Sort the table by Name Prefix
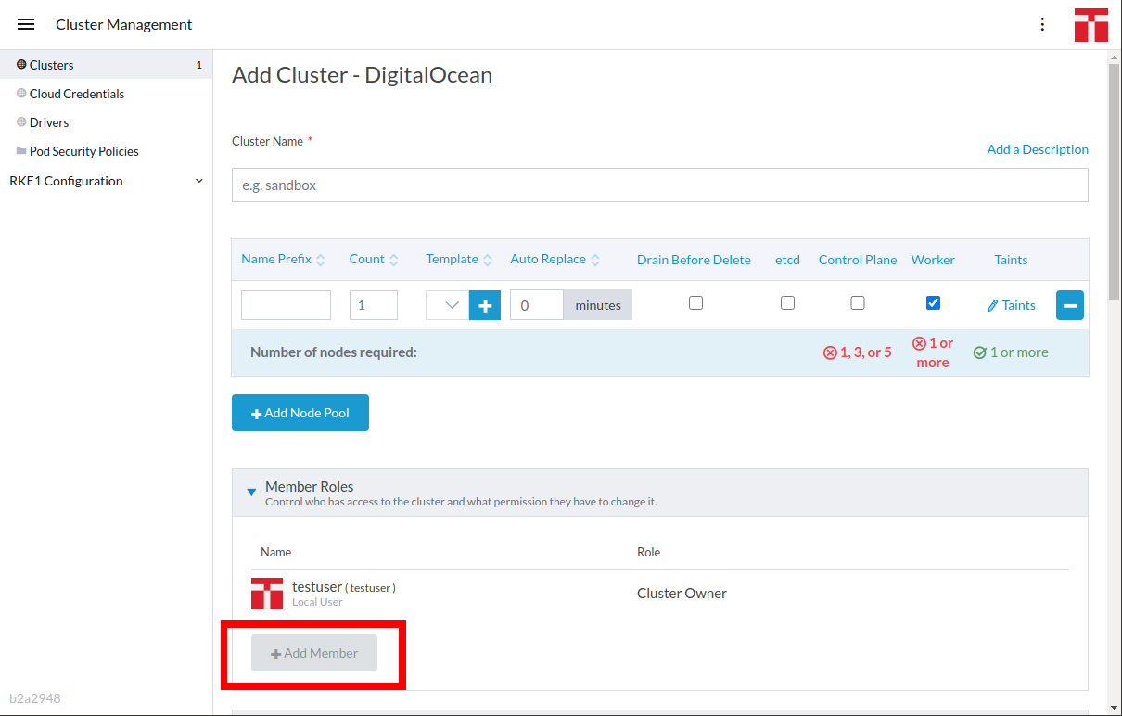 [x=274, y=260]
